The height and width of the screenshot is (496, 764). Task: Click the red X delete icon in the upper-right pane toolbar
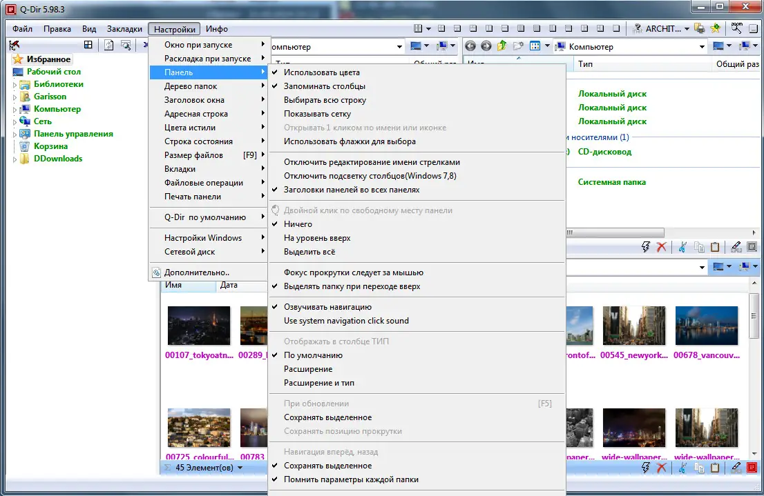[661, 247]
